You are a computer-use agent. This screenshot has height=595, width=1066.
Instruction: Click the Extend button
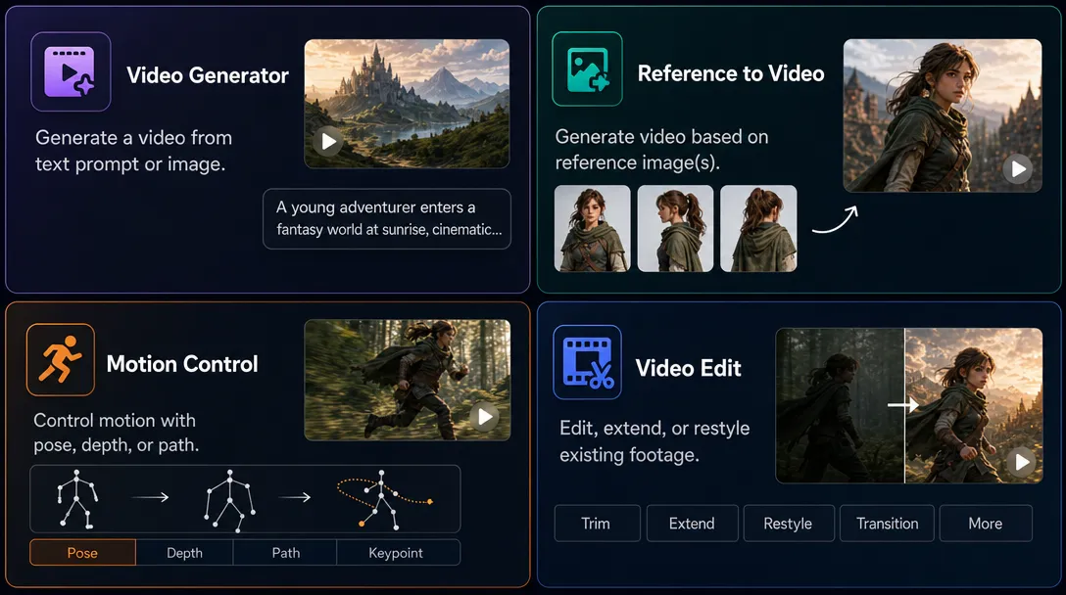click(692, 523)
